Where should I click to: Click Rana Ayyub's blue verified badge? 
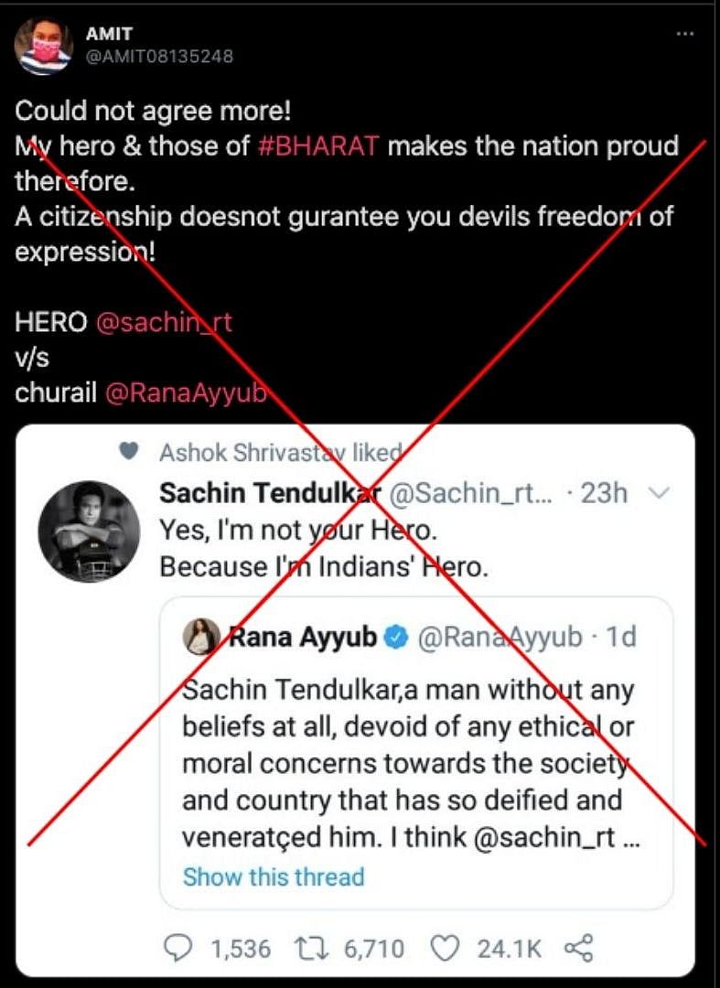click(396, 638)
